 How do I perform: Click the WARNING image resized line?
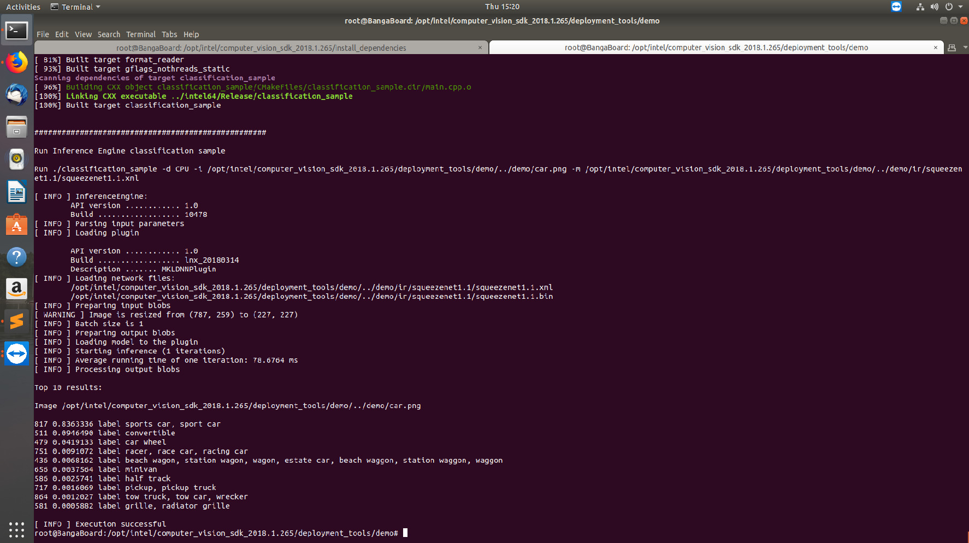pyautogui.click(x=166, y=315)
